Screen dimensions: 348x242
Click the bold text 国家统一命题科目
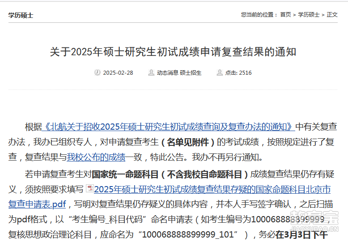[x=125, y=174]
